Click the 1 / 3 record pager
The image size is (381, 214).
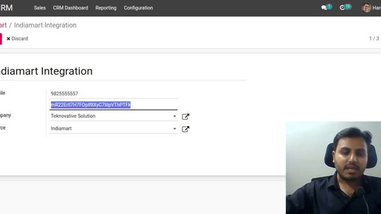coord(374,39)
